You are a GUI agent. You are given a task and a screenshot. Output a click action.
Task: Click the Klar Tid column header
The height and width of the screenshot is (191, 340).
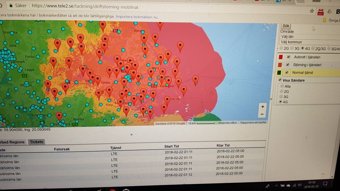point(223,145)
